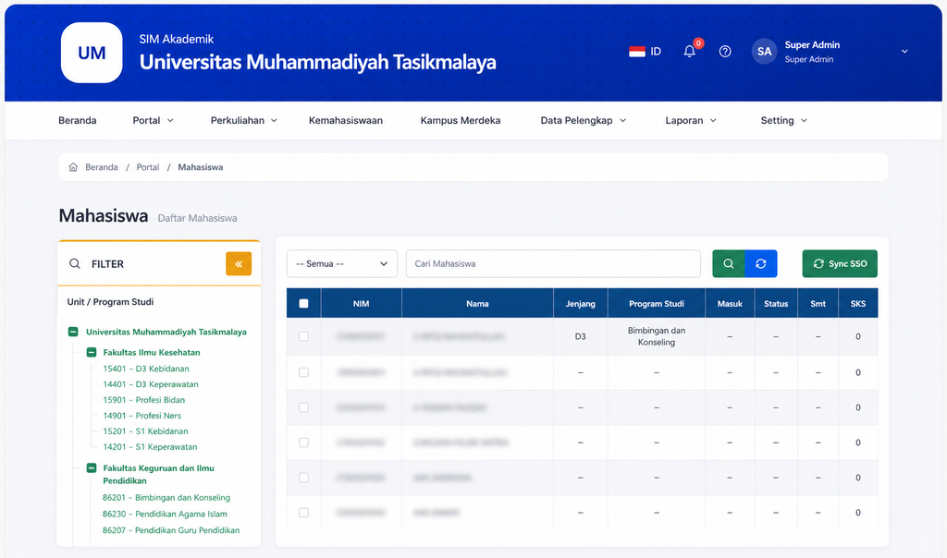The height and width of the screenshot is (558, 947).
Task: Select 15901 - Profesi Bidan program
Action: click(143, 400)
